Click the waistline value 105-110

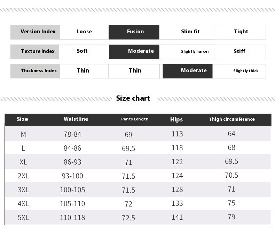72,204
